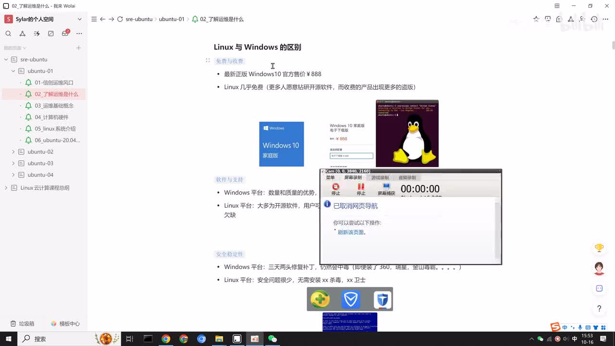
Task: Open the share members icon
Action: coord(582,19)
